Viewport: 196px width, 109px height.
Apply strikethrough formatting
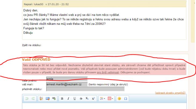click(x=81, y=99)
